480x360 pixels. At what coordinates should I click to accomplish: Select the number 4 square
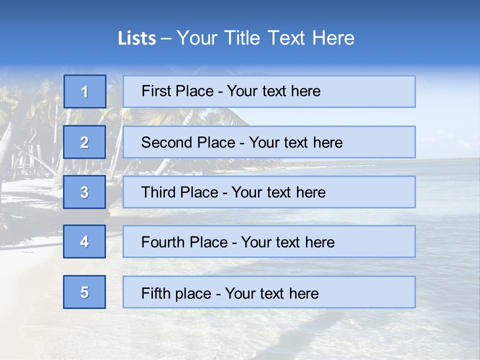[84, 241]
